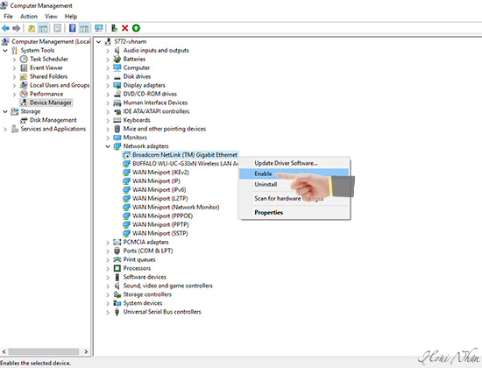The width and height of the screenshot is (482, 368).
Task: Click the Scan for hardware changes monitor icon
Action: 99,28
